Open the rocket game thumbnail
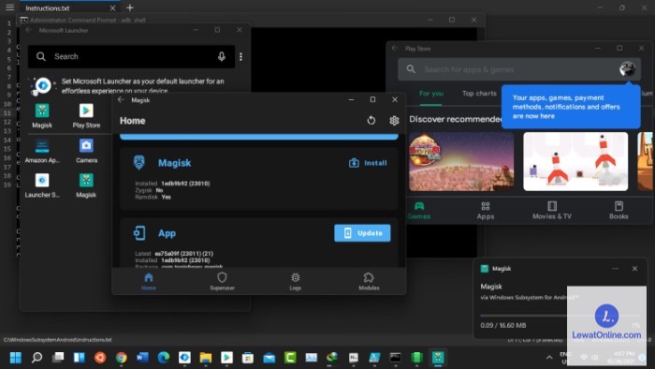The height and width of the screenshot is (369, 655). coord(575,162)
